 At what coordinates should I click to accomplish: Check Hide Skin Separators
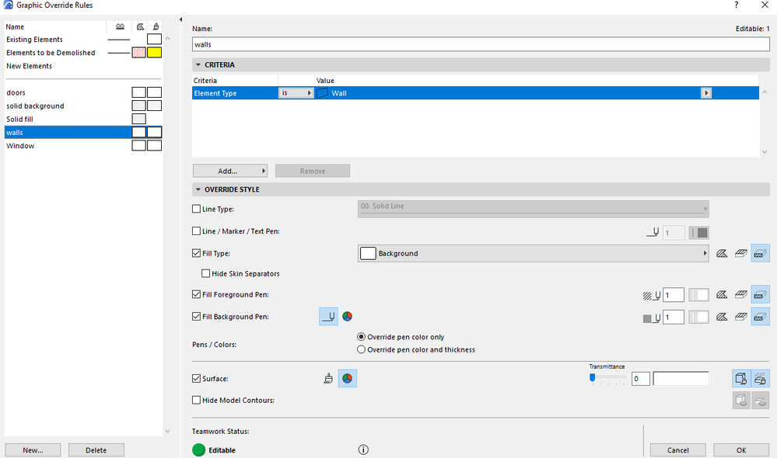[205, 273]
